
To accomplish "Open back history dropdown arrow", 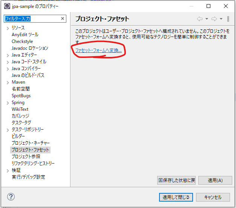I will [x=207, y=19].
